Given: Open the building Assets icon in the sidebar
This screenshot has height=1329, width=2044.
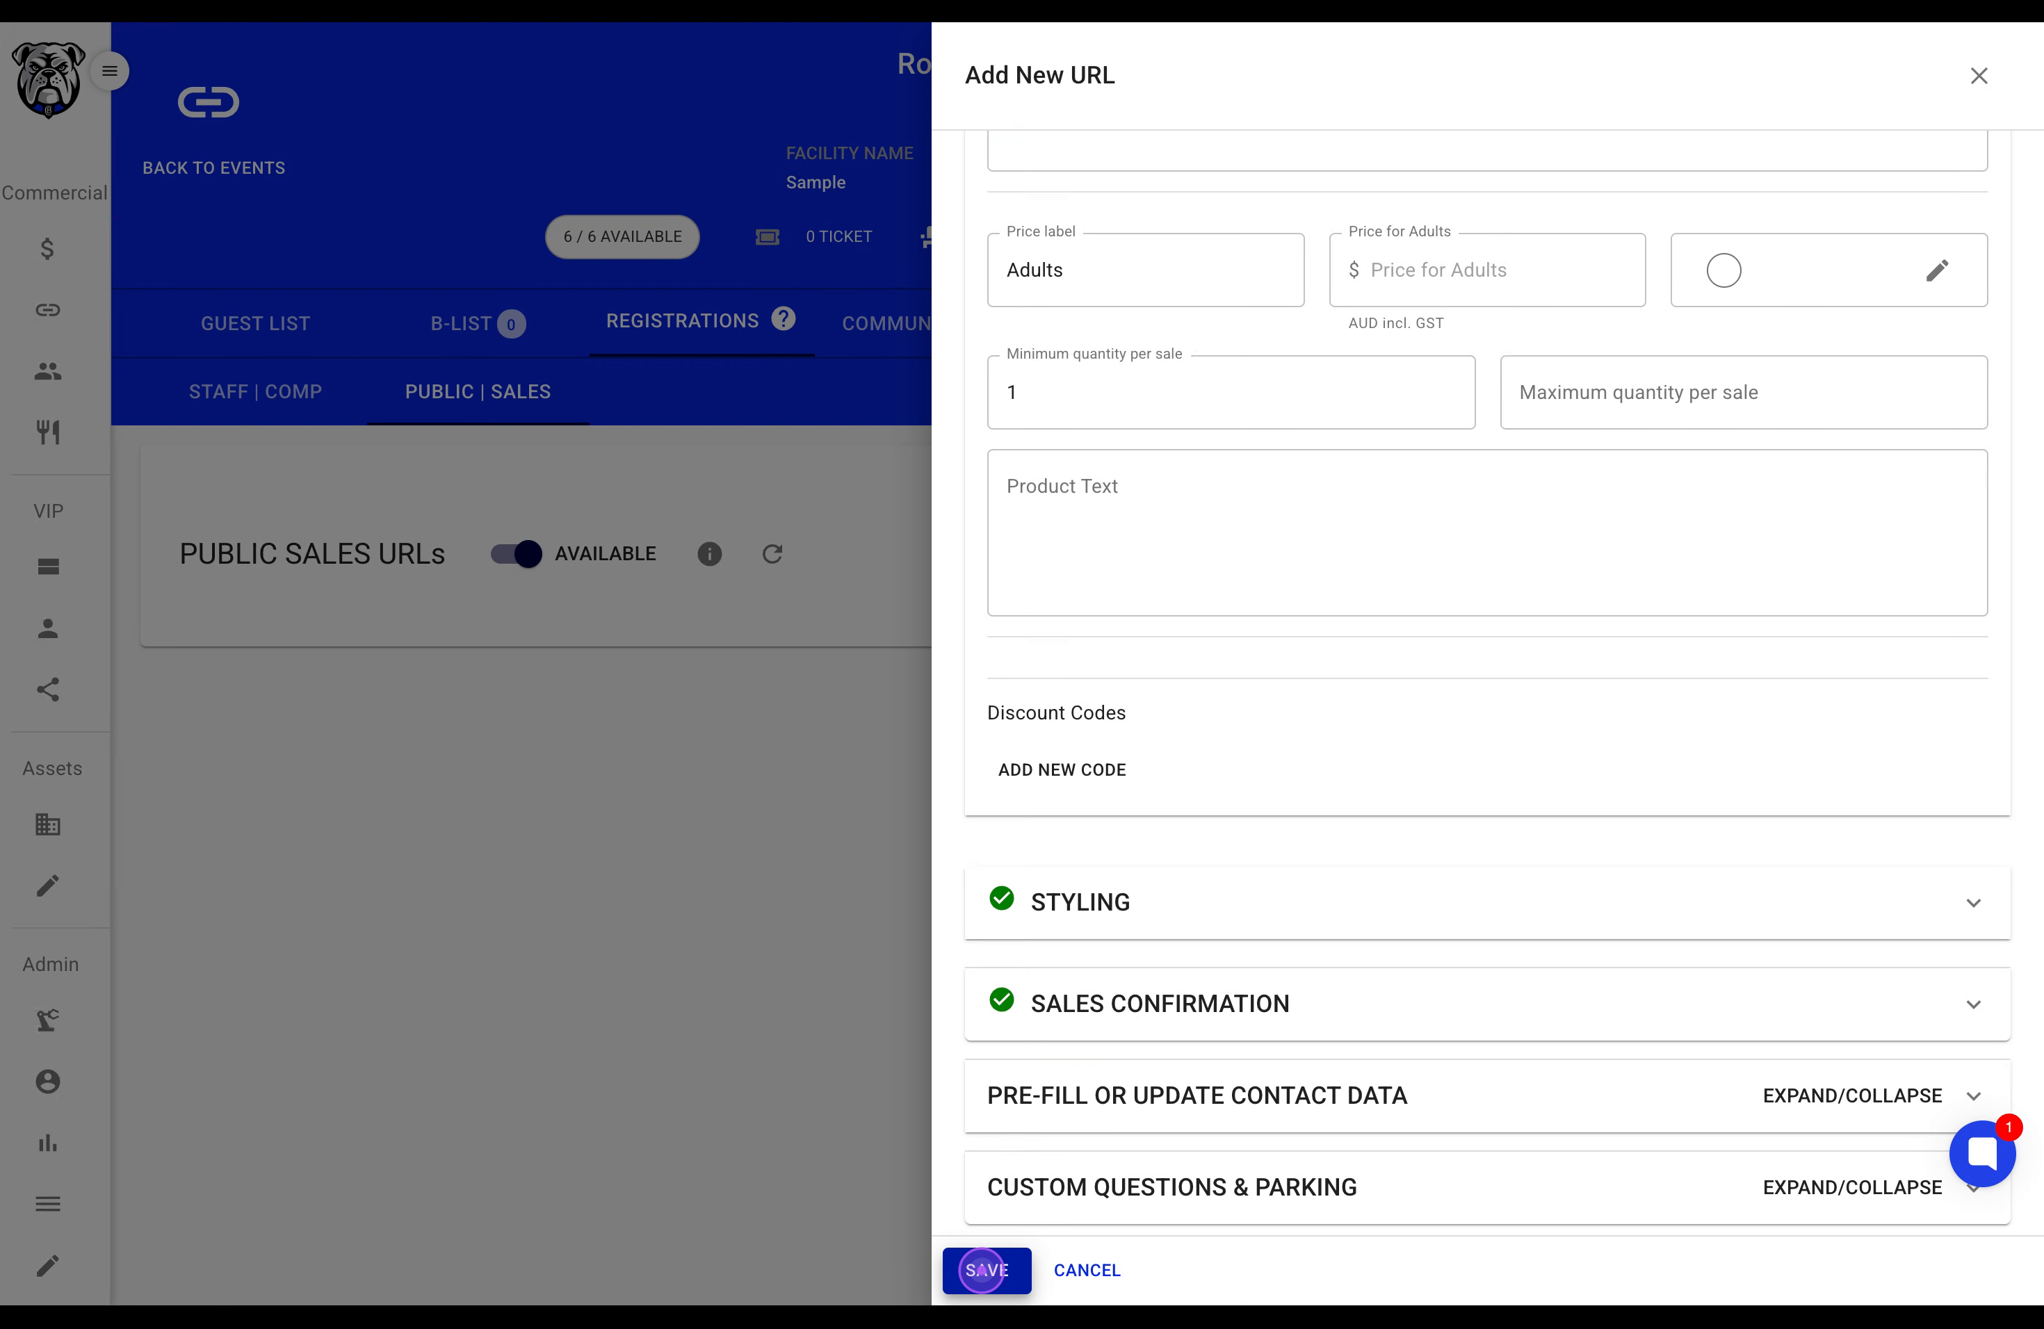Looking at the screenshot, I should point(47,824).
